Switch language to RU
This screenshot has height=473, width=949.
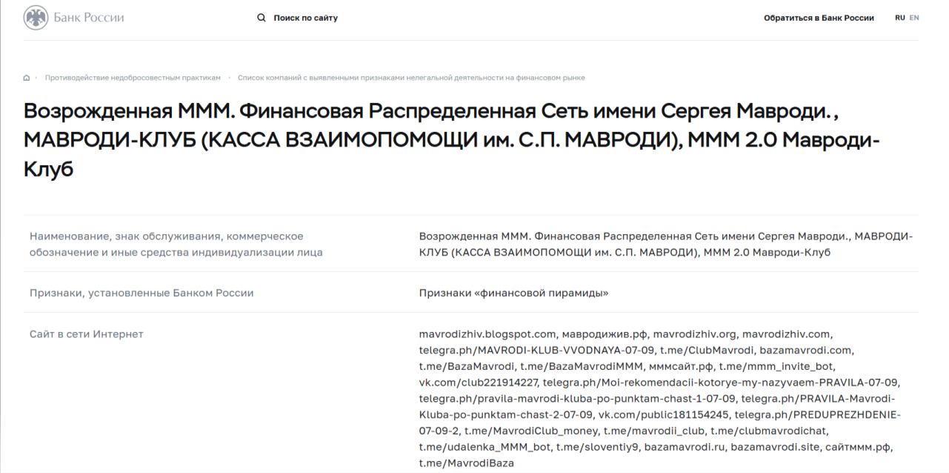[x=900, y=18]
